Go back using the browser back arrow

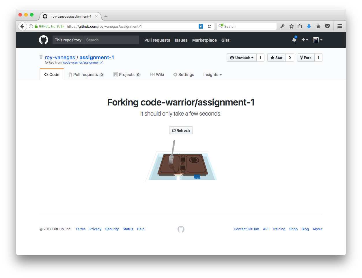[x=23, y=26]
